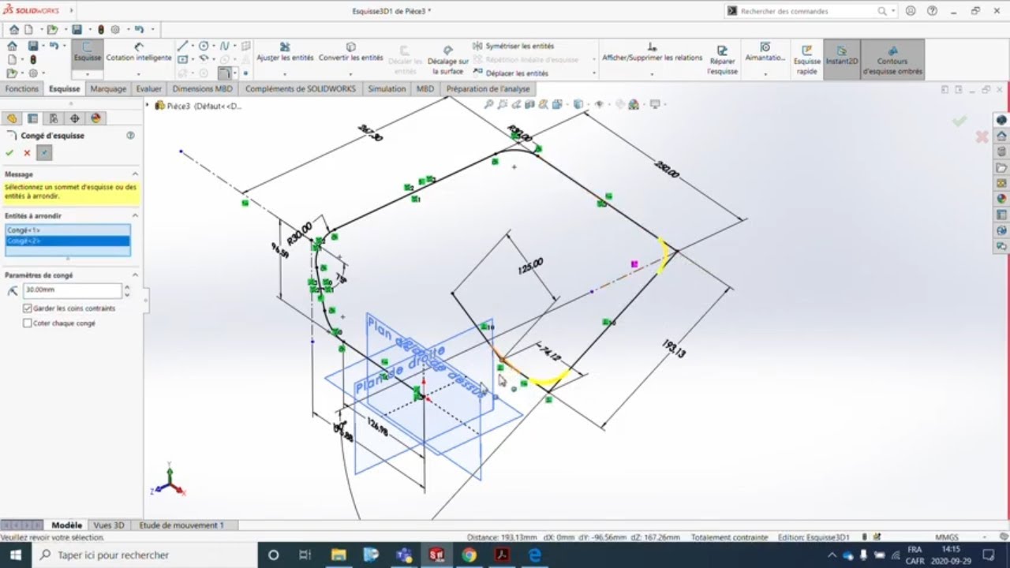Open the ConfigurationManager panel tab
This screenshot has width=1010, height=568.
click(x=54, y=118)
